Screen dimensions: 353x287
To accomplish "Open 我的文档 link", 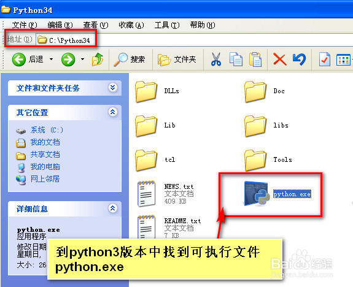I will 45,142.
